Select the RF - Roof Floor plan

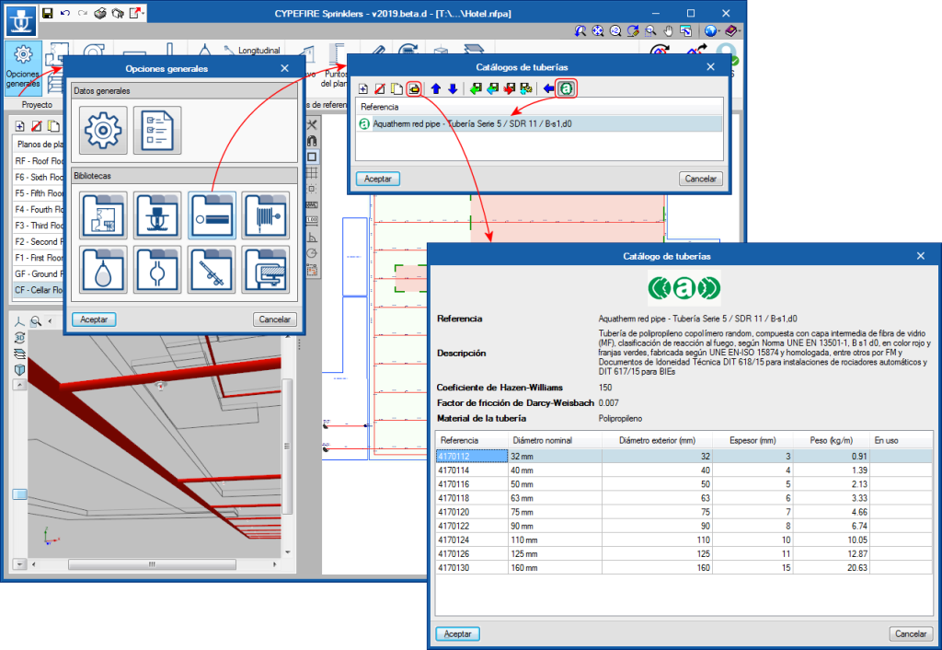[x=39, y=161]
